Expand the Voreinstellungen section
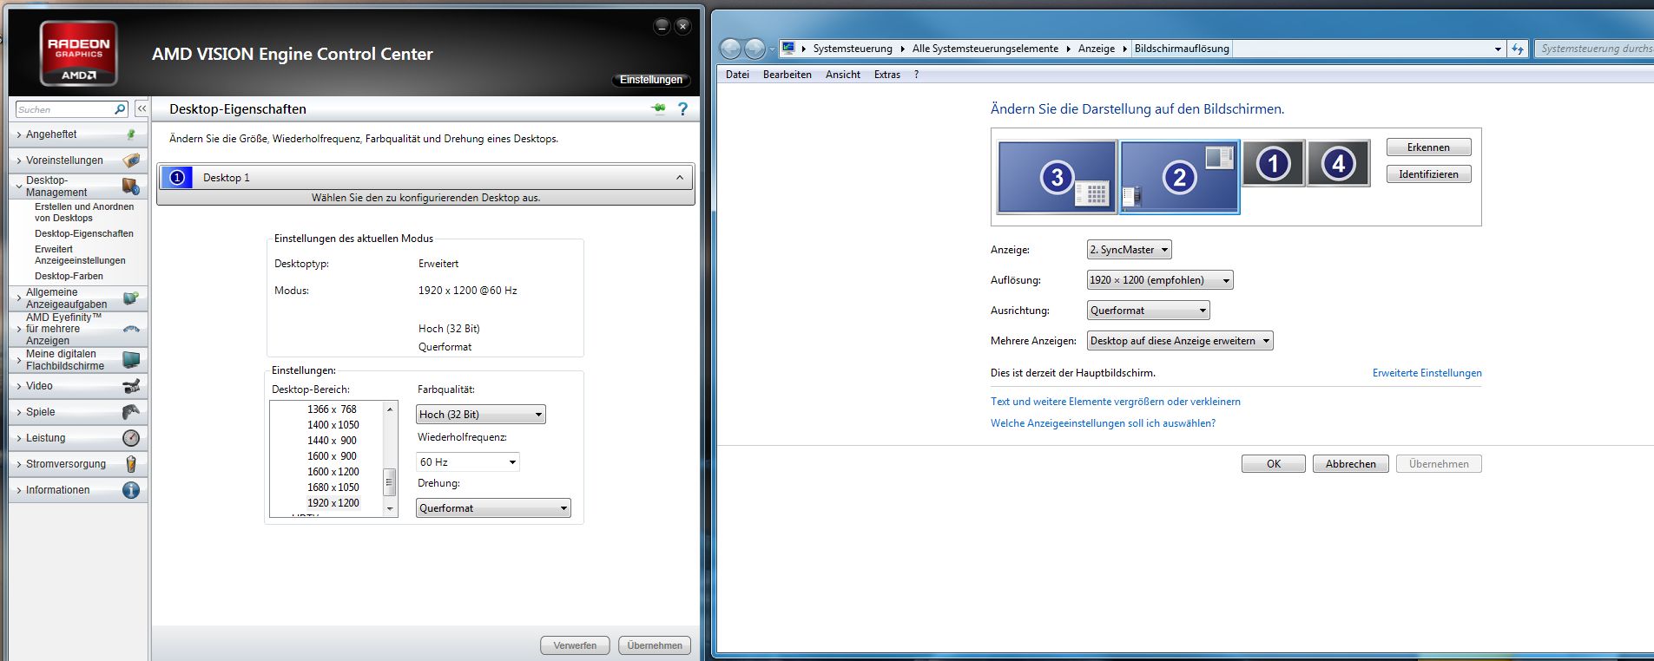The image size is (1654, 661). click(x=19, y=160)
